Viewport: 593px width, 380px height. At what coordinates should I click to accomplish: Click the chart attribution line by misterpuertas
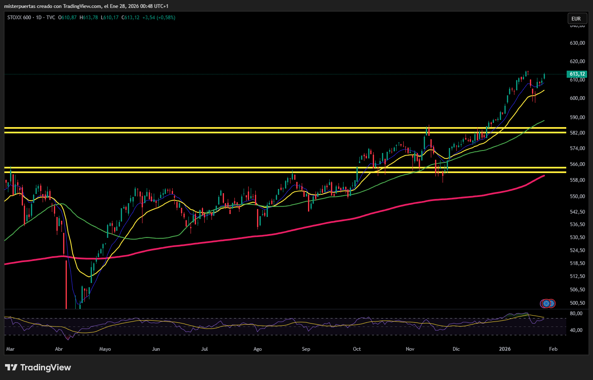[87, 6]
